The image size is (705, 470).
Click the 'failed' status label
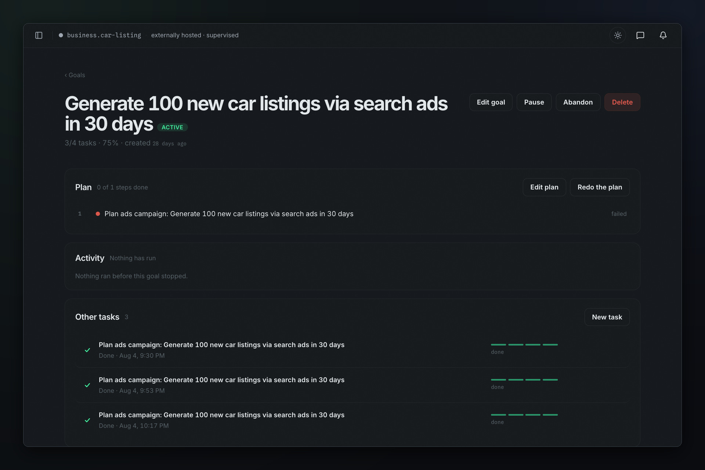click(x=619, y=214)
